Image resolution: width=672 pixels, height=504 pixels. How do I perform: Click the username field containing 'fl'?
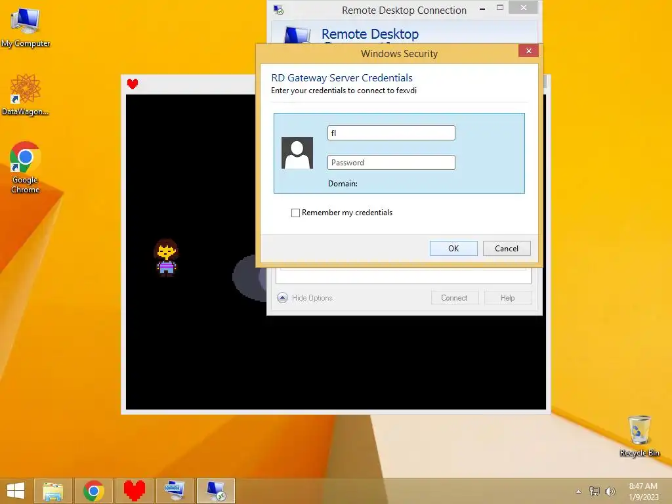pos(391,133)
